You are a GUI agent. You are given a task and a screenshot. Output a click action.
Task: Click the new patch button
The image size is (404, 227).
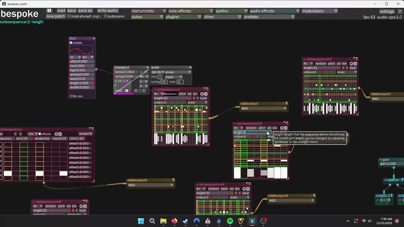[56, 16]
